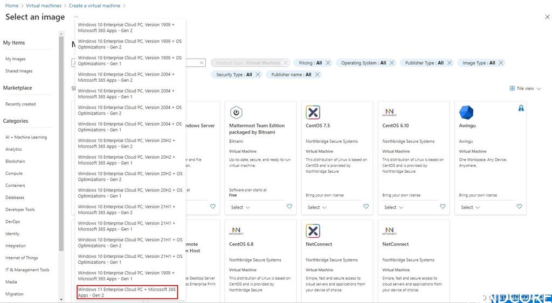
Task: Click the CentOS 6.10 NetConnect logo
Action: [x=389, y=112]
